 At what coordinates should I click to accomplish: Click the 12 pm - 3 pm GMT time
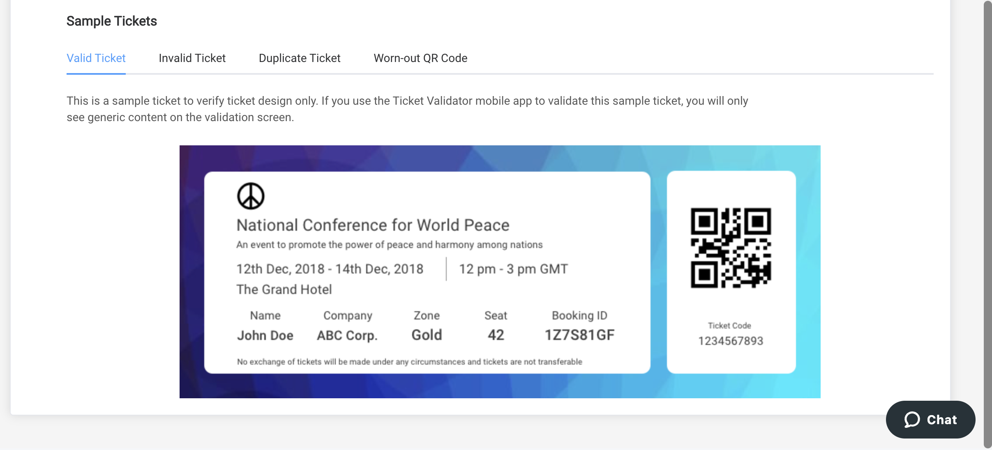click(513, 269)
